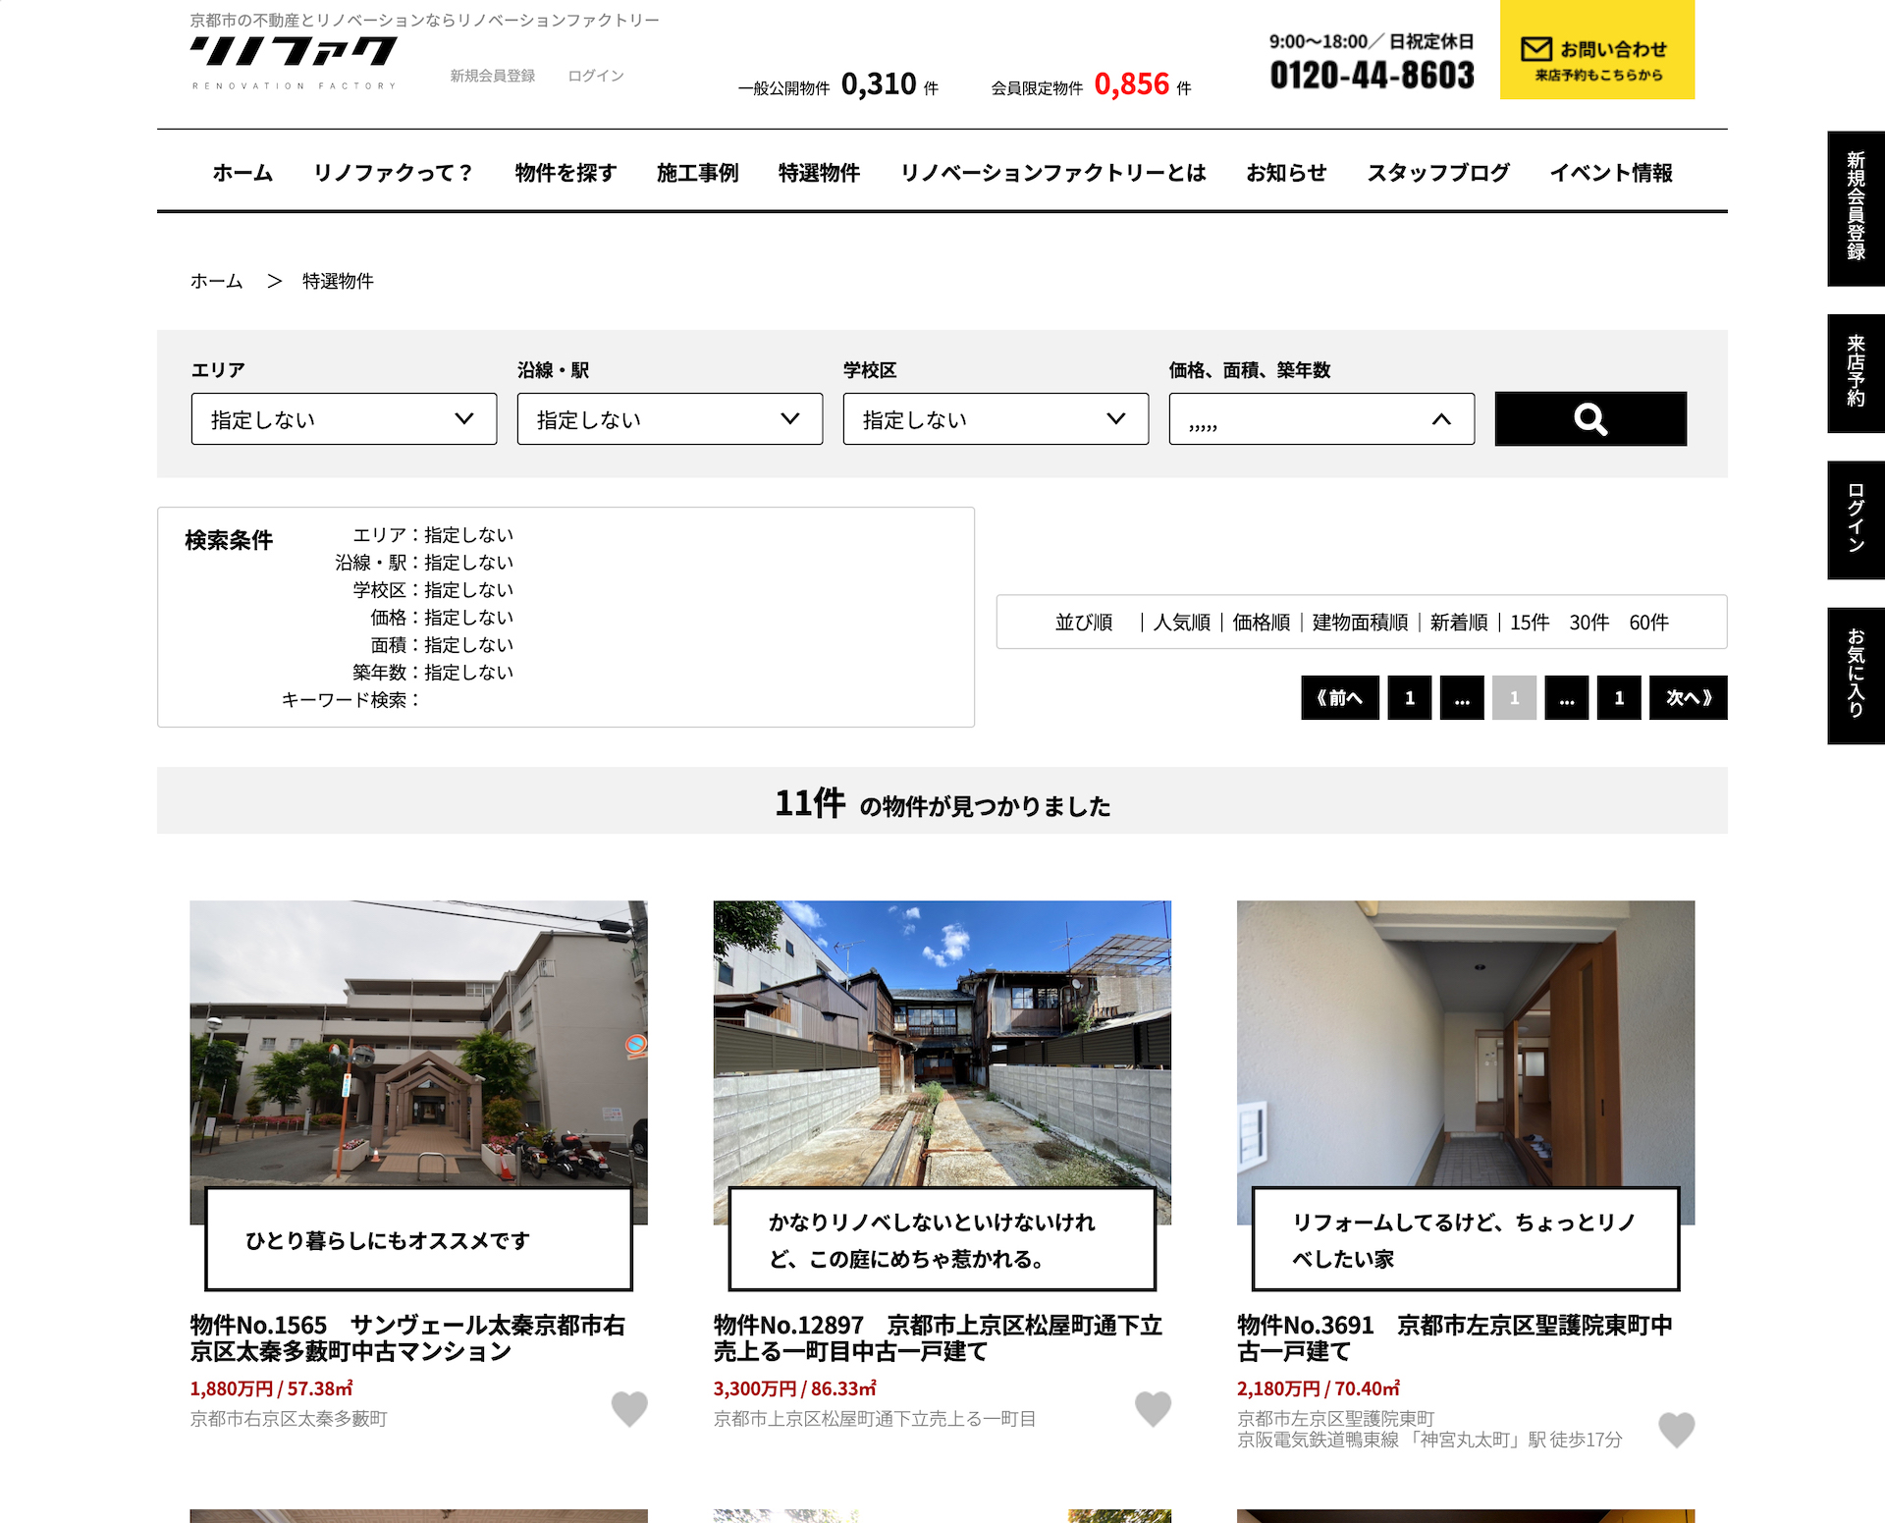Sort listings by 人気順

tap(1182, 623)
